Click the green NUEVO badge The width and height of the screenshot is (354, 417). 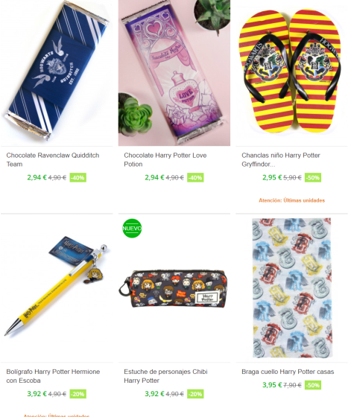coord(132,228)
